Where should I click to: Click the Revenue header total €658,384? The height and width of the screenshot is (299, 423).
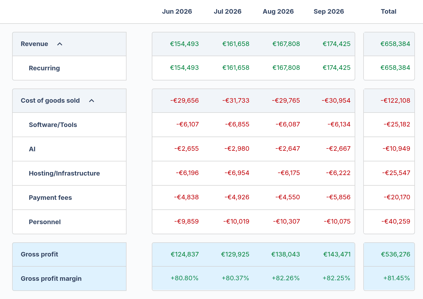pos(395,44)
